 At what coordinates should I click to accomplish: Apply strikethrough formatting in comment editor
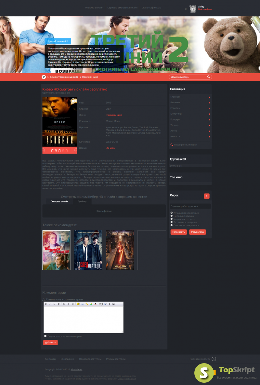[x=58, y=304]
